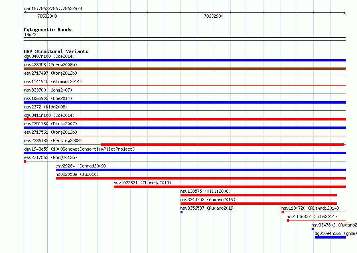Select the blue bar under dgv3407n100
The height and width of the screenshot is (253, 357).
tap(185, 60)
